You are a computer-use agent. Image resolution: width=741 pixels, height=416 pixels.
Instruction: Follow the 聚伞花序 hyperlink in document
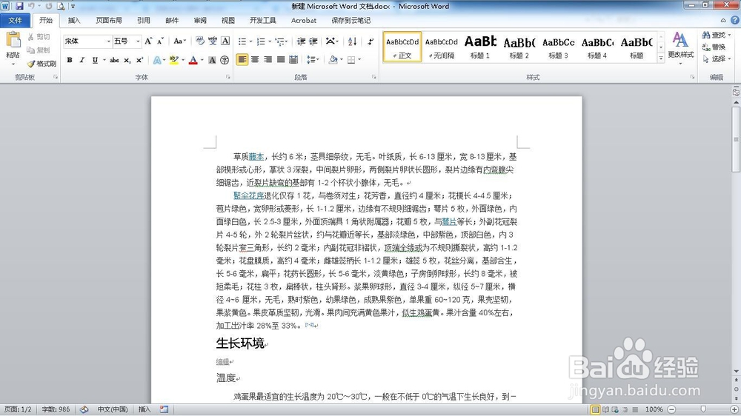click(x=248, y=195)
